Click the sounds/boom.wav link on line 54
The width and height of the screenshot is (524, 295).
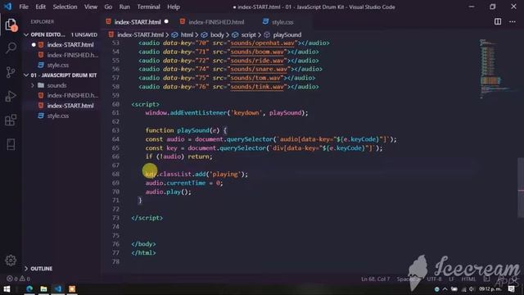(x=257, y=52)
